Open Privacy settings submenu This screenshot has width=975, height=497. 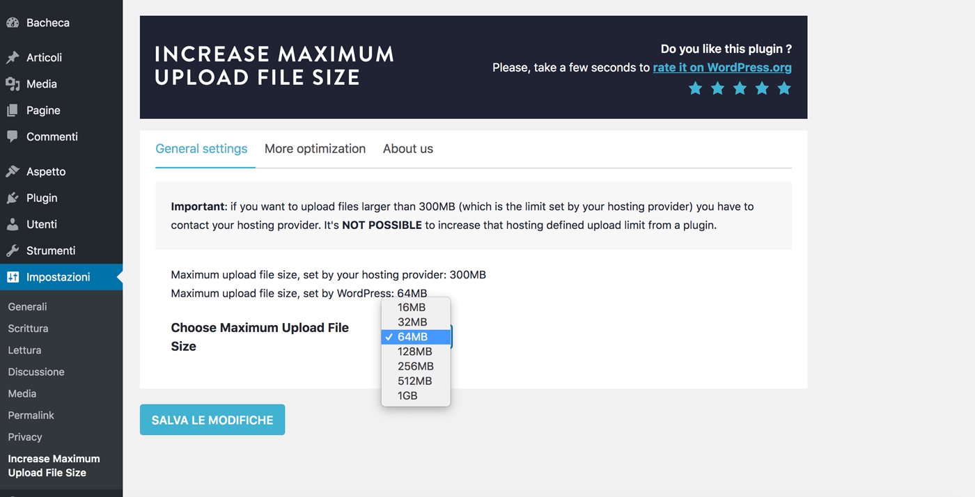coord(25,437)
